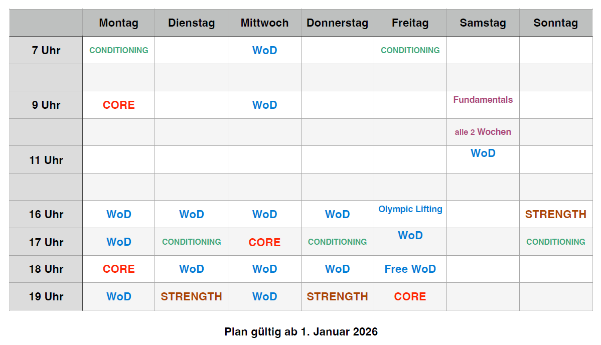The height and width of the screenshot is (345, 601).
Task: Click Wednesday's CORE class at 17 Uhr
Action: (x=264, y=242)
